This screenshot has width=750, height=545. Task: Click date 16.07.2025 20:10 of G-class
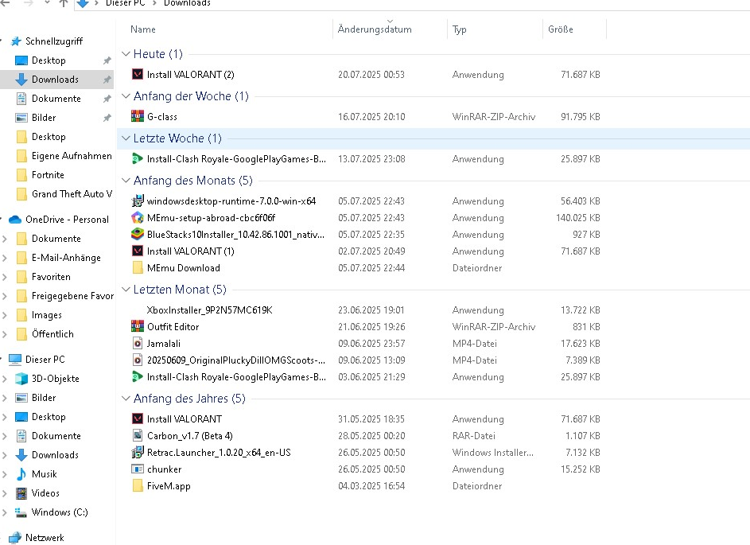point(371,116)
